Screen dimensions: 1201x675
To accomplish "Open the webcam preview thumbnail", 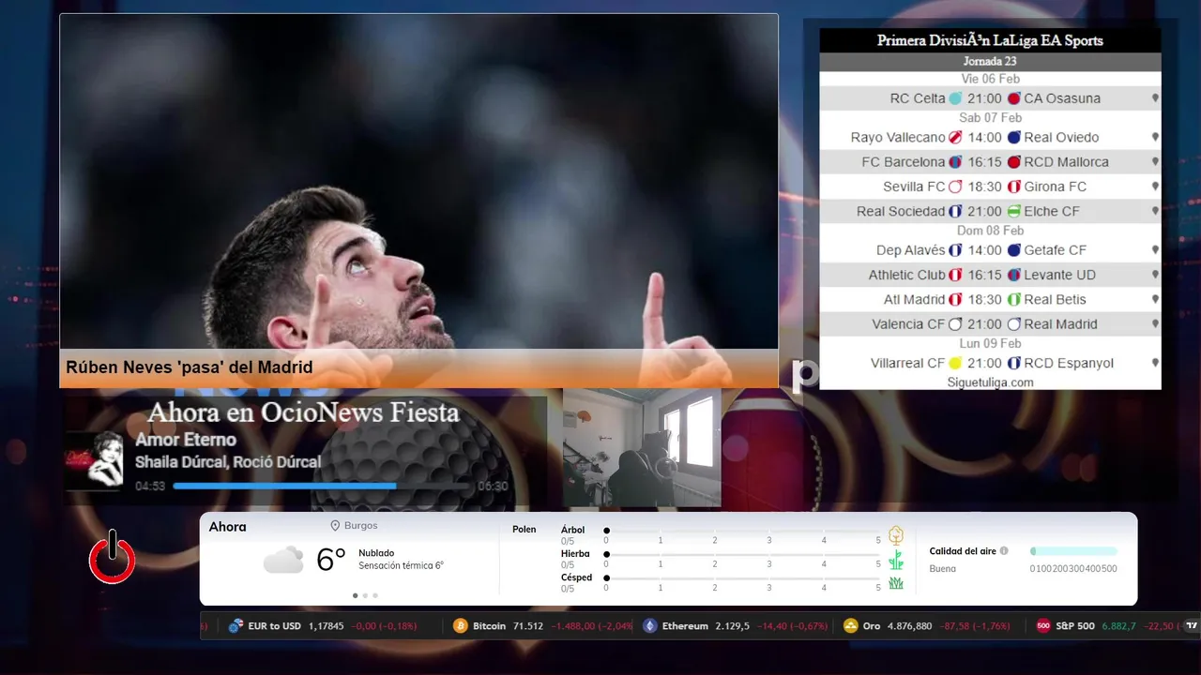I will 642,448.
